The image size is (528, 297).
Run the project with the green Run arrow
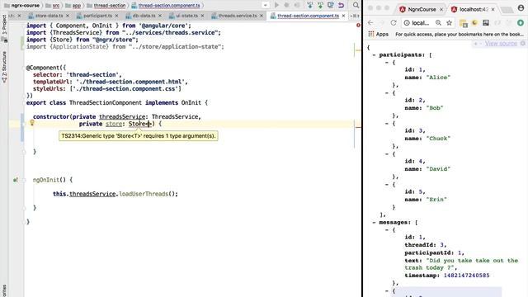point(276,5)
